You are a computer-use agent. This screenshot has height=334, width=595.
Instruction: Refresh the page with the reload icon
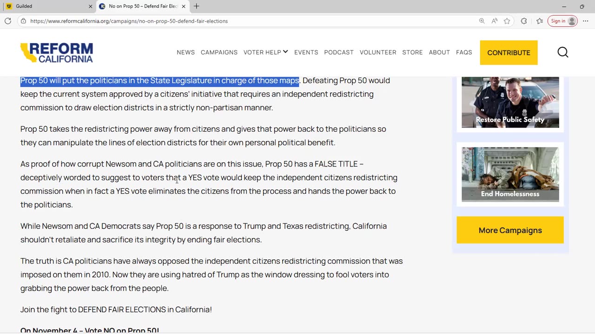tap(8, 21)
